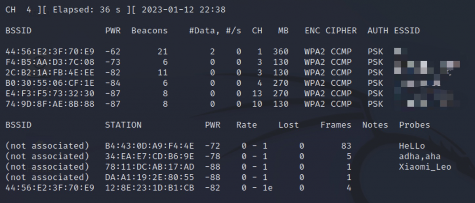Click the BSSID E4:F3:F5:73:32:30

tap(50, 94)
